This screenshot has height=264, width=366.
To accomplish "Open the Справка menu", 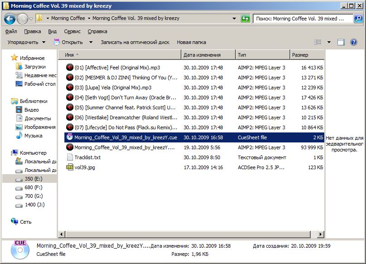I will pyautogui.click(x=98, y=31).
